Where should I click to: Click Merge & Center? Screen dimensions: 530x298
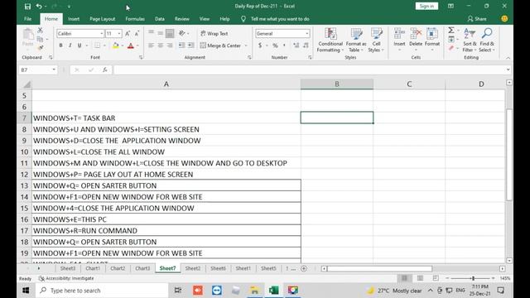[220, 46]
